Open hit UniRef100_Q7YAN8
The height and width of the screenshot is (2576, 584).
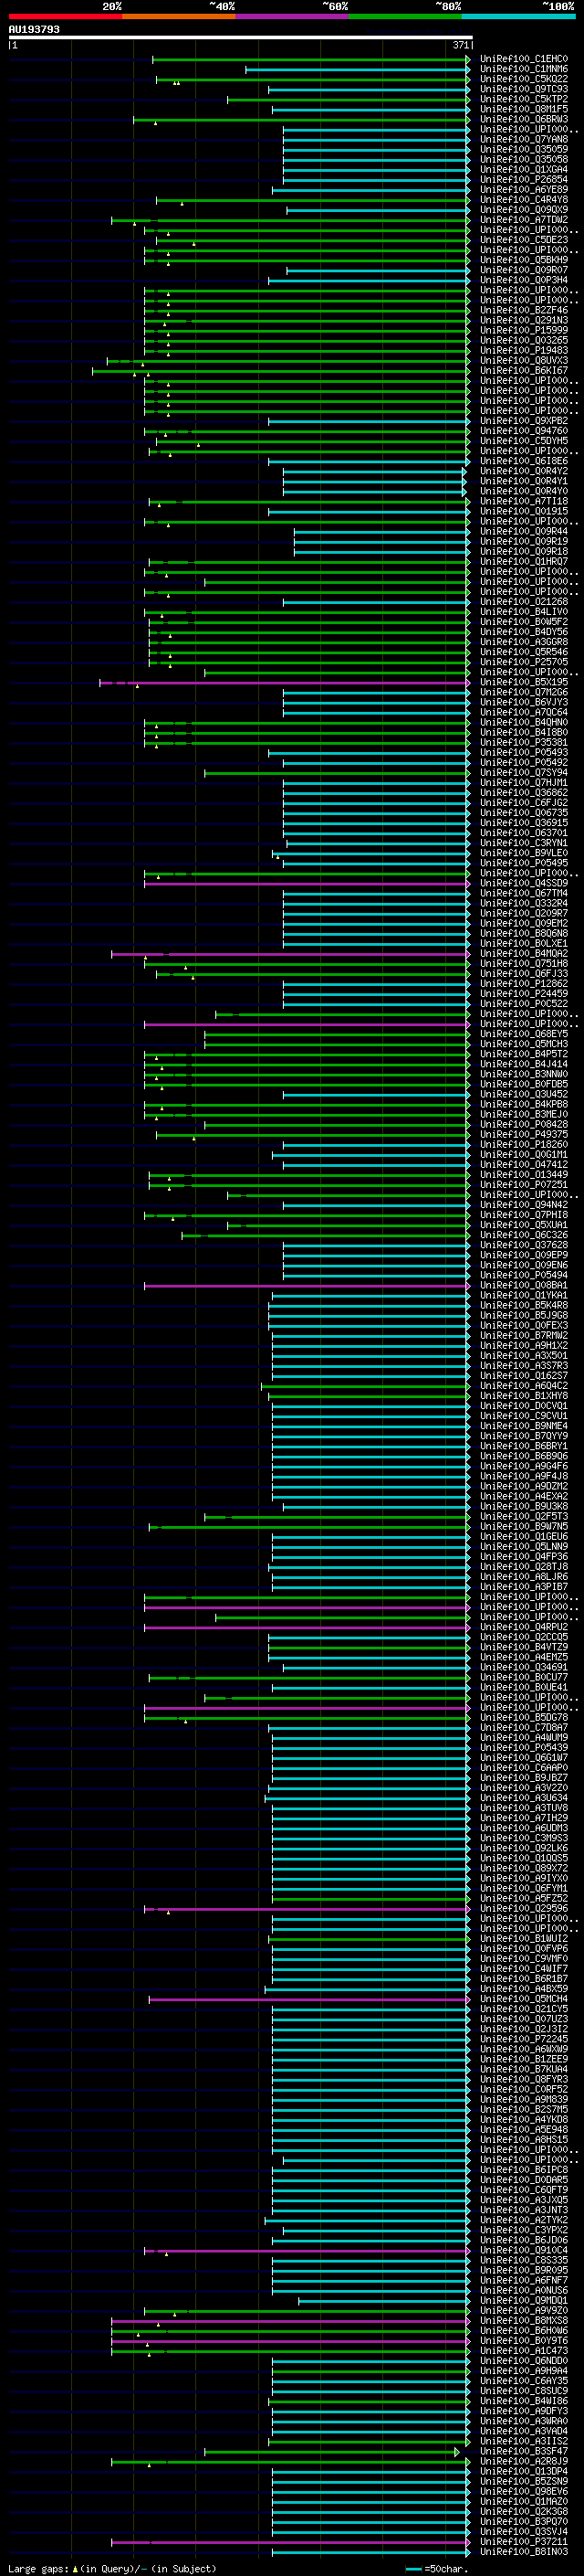[x=523, y=139]
